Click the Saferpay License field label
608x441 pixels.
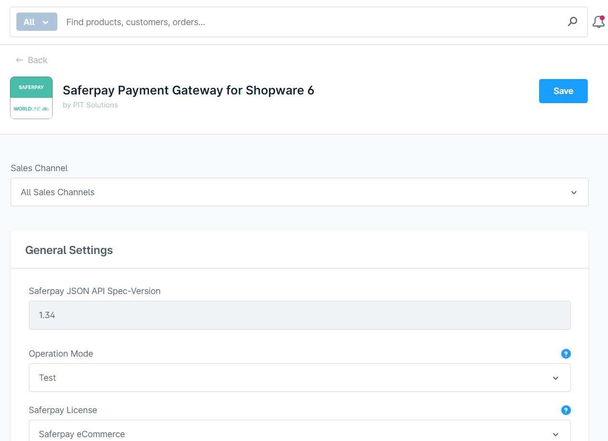click(x=63, y=410)
